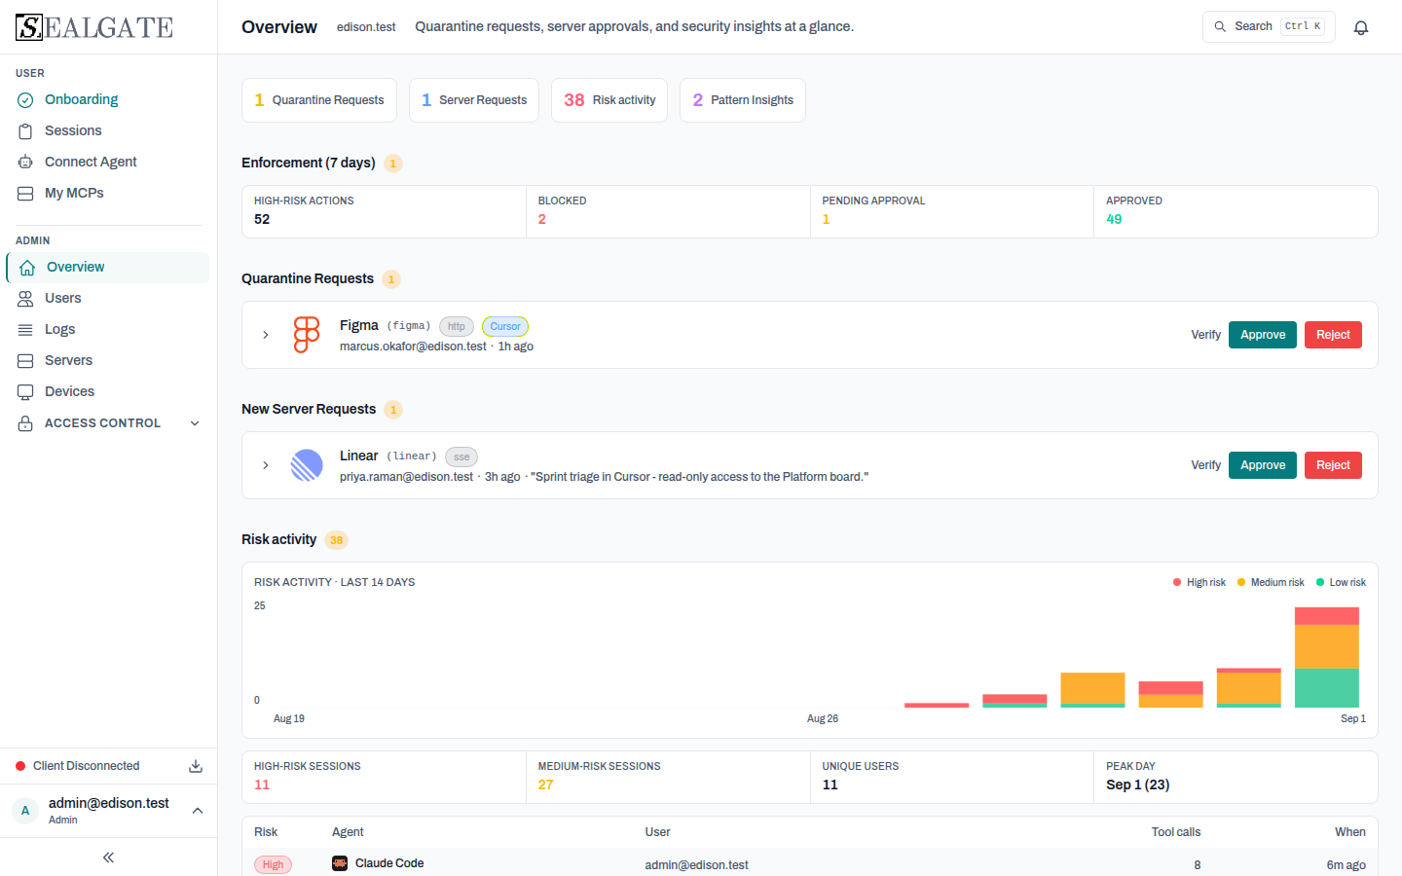Click the admin avatar circle

[25, 810]
